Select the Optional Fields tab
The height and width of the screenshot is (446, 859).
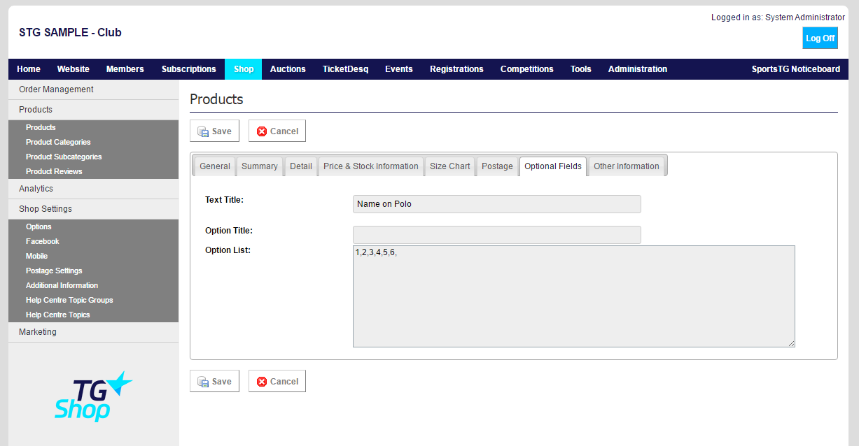[x=553, y=166]
